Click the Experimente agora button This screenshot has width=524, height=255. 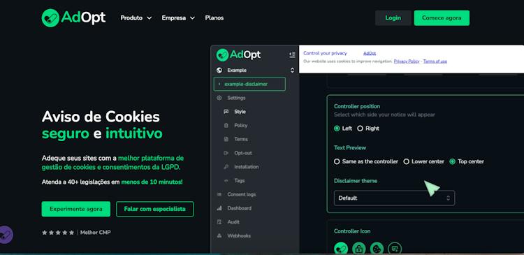pos(76,209)
